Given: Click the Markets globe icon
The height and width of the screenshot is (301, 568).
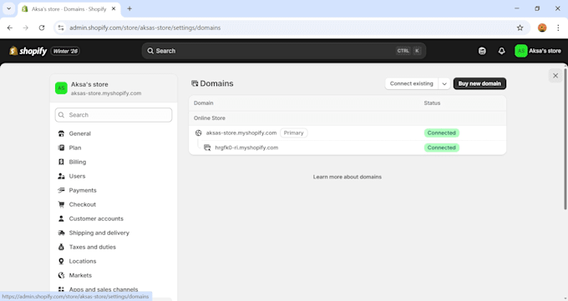Looking at the screenshot, I should coord(61,275).
